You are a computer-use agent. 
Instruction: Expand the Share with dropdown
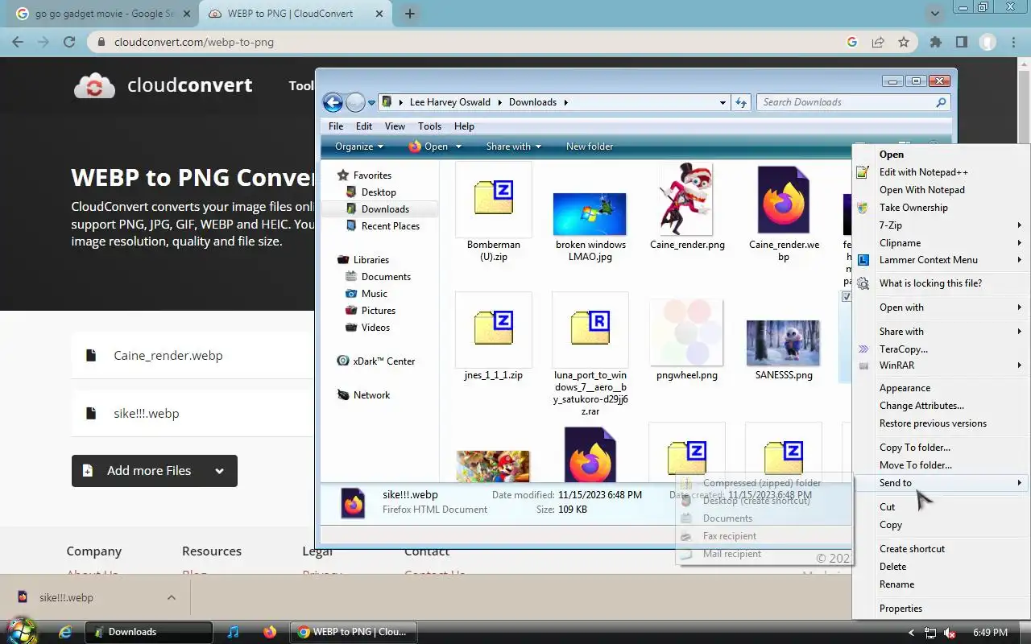coord(514,147)
